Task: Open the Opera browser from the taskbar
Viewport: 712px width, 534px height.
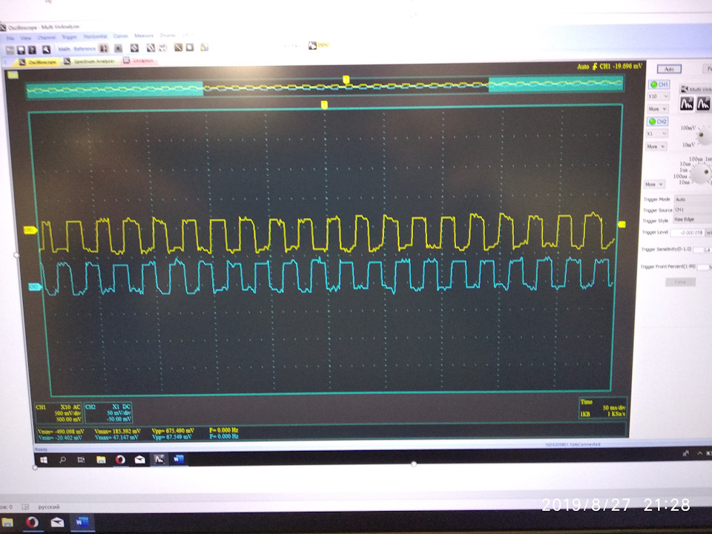Action: (120, 460)
